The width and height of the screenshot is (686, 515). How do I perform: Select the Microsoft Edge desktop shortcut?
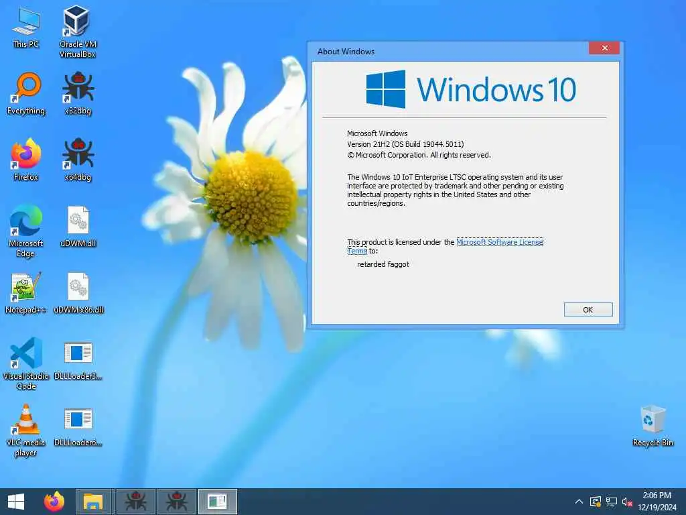tap(26, 231)
